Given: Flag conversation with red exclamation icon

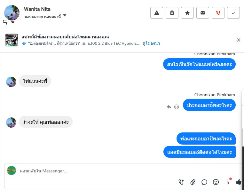Looking at the screenshot, I should (x=218, y=13).
